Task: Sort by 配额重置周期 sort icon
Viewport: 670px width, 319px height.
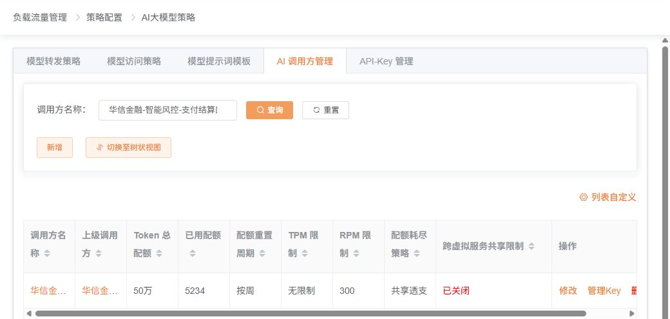Action: 262,253
